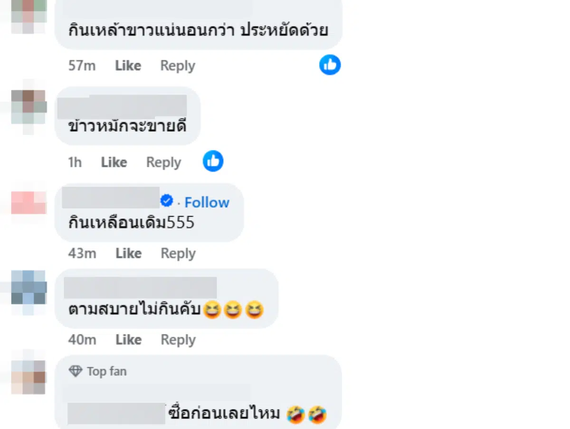Click the Top fan diamond badge icon
This screenshot has width=570, height=429.
[x=77, y=371]
